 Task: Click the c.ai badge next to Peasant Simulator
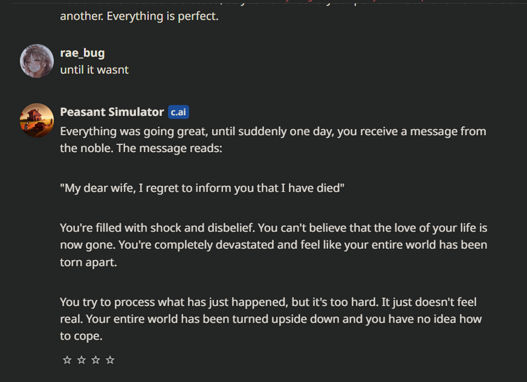coord(179,112)
